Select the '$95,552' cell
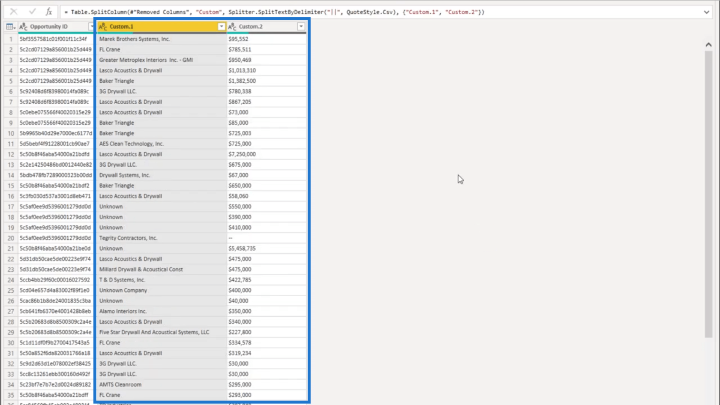 pyautogui.click(x=267, y=39)
